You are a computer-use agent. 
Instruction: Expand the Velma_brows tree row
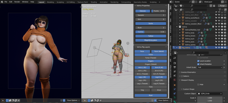click(x=180, y=36)
